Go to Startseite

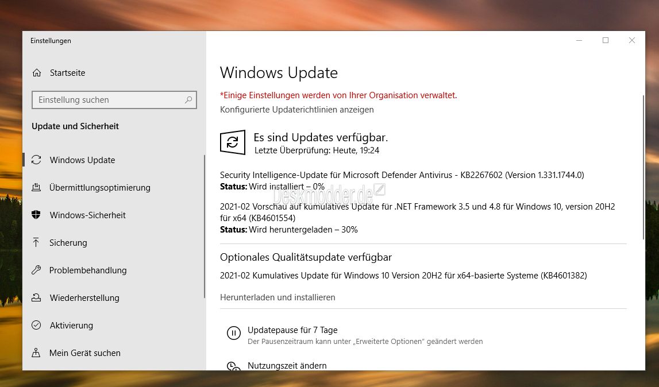67,73
